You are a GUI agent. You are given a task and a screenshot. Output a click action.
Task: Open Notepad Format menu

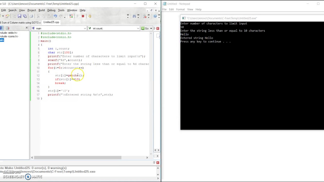pyautogui.click(x=180, y=9)
